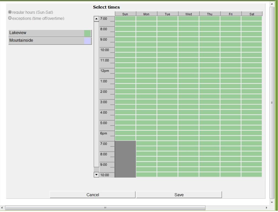Select regular hours (Sun-Sat) radio button
The width and height of the screenshot is (278, 212).
(x=10, y=12)
